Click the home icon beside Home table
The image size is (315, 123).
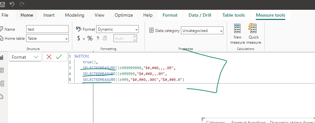coord(1,38)
